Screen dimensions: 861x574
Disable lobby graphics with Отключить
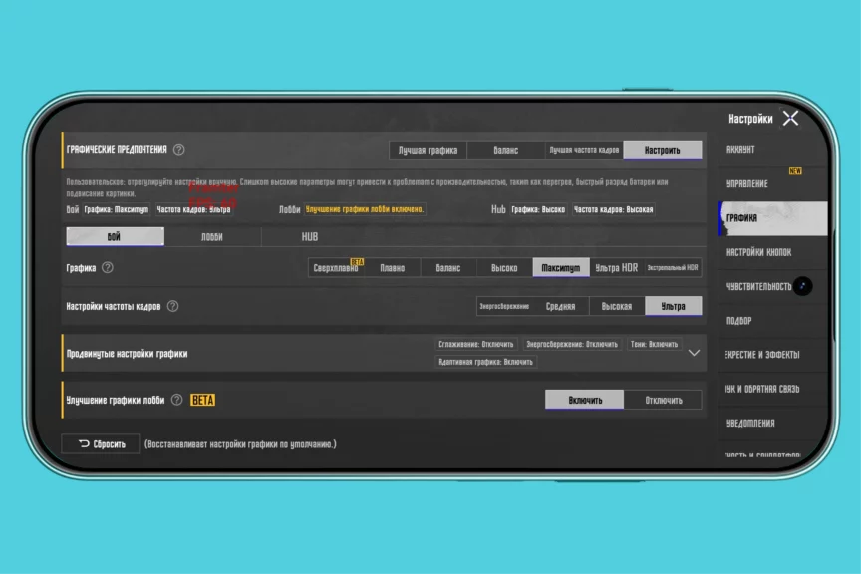664,400
